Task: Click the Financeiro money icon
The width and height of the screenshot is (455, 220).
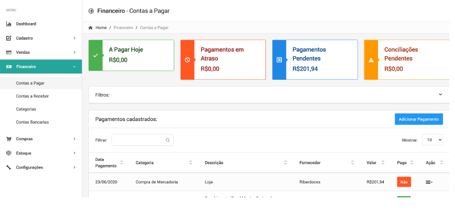Action: 8,67
